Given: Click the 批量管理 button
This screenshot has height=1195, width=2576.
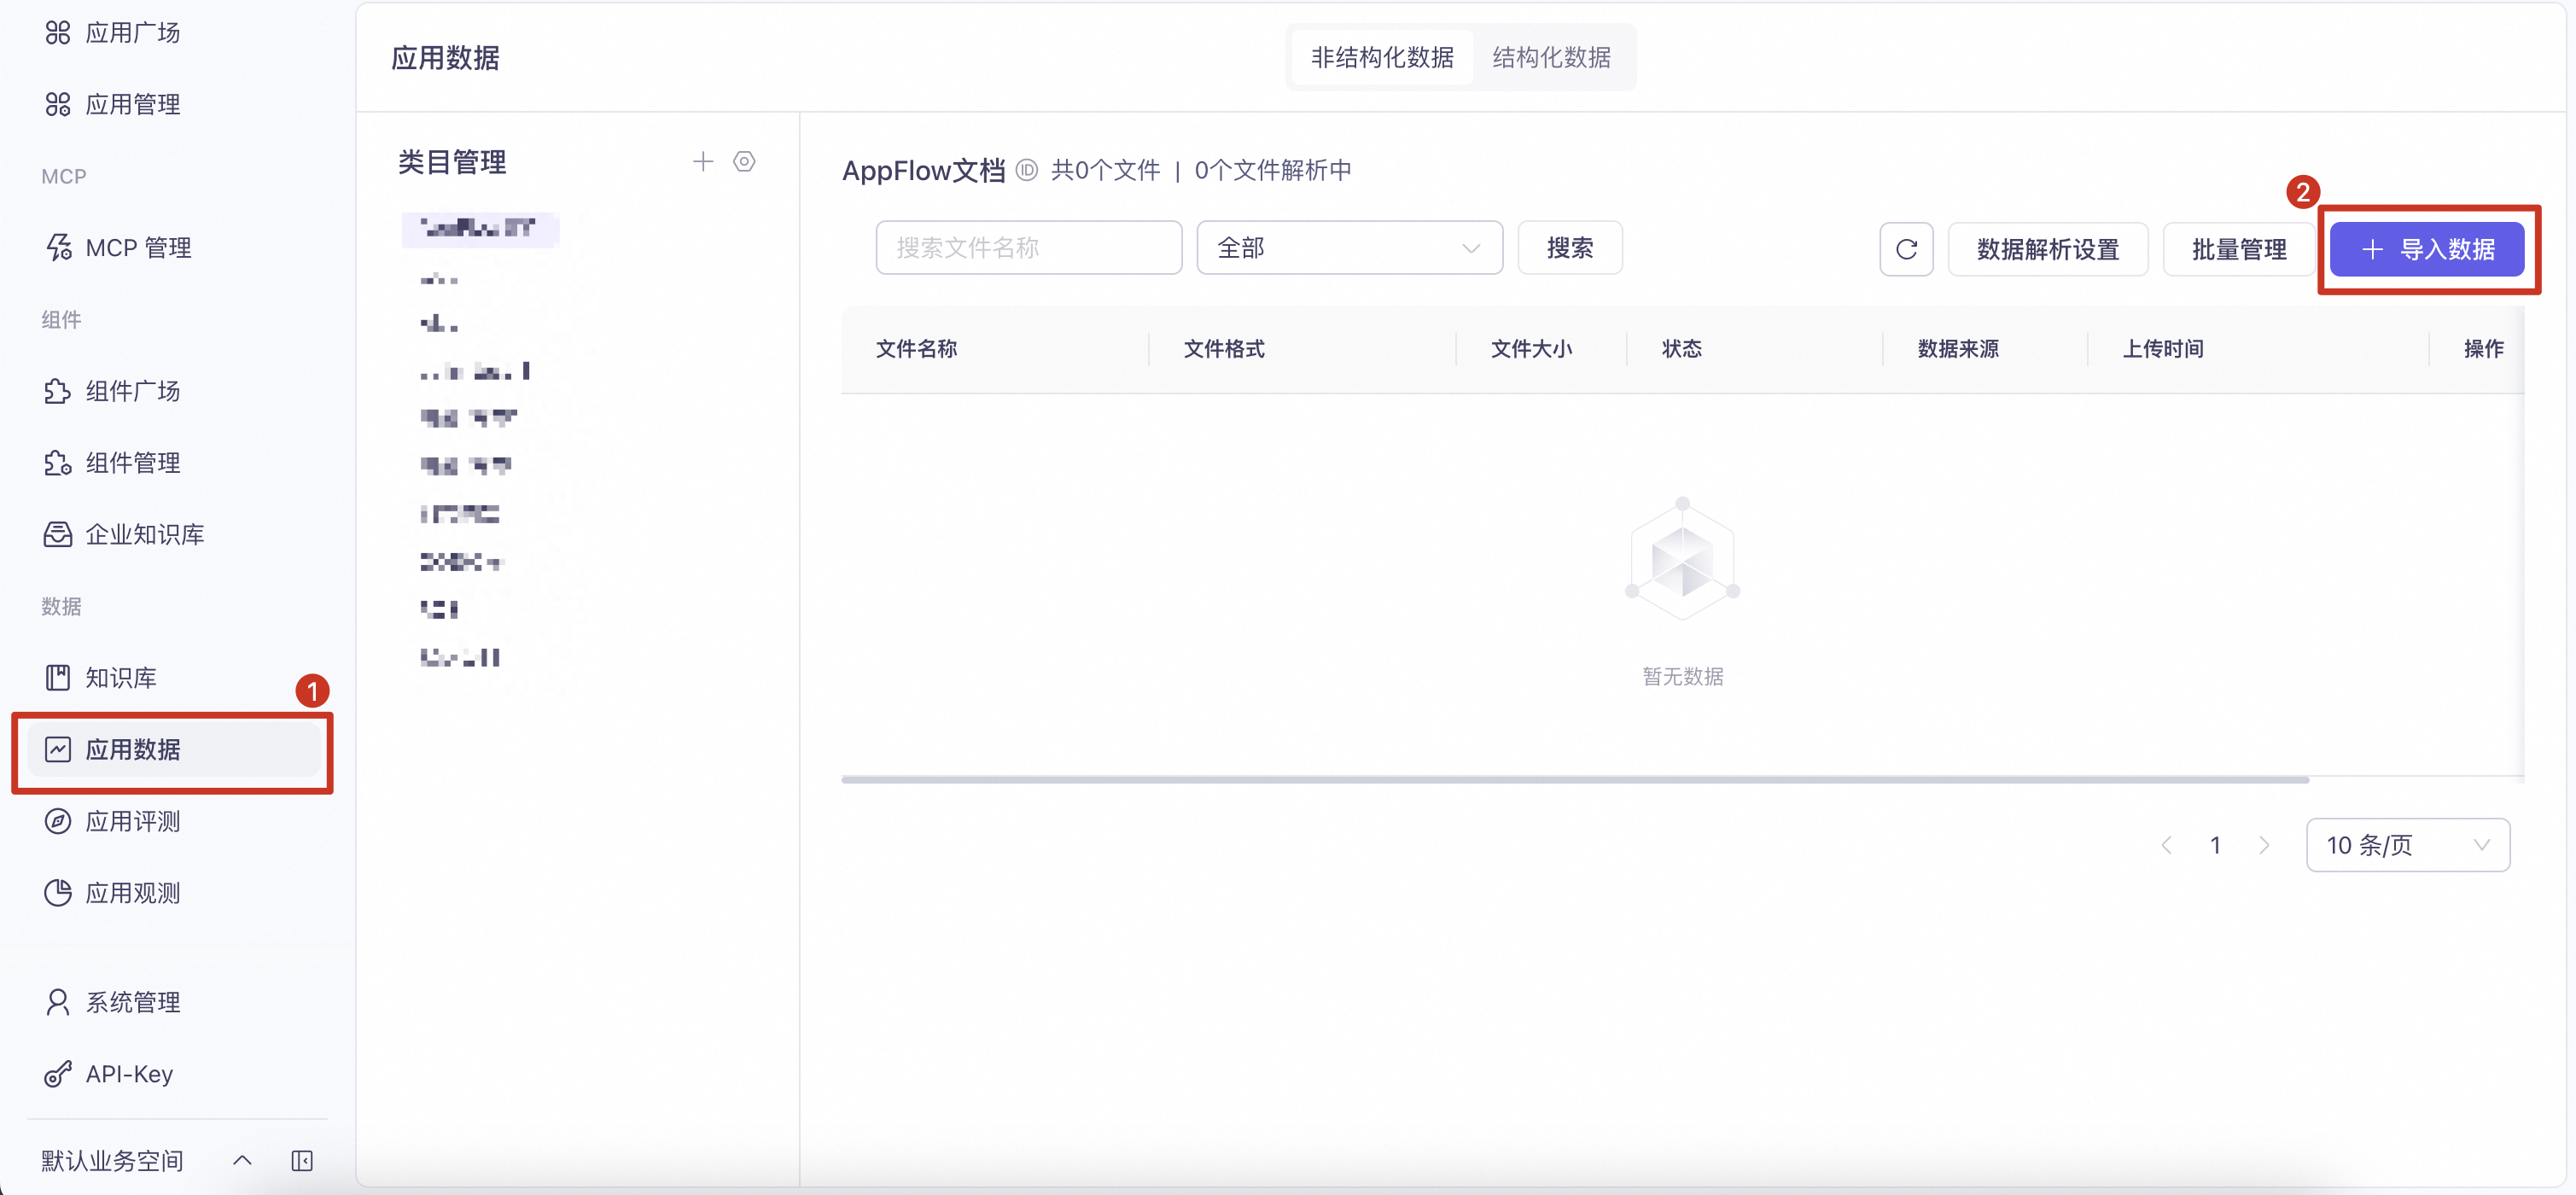Looking at the screenshot, I should 2238,249.
